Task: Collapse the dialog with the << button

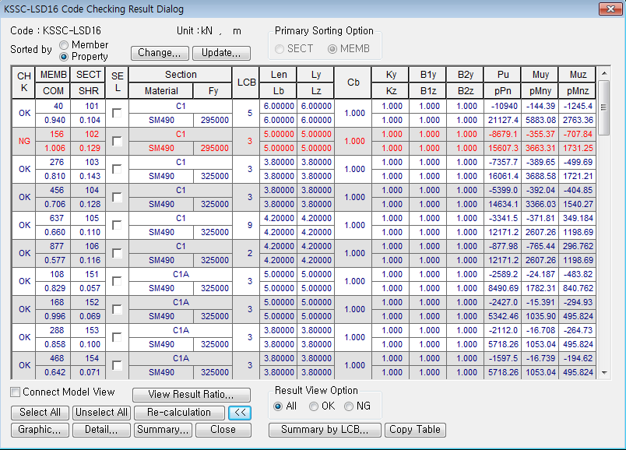Action: click(x=240, y=413)
